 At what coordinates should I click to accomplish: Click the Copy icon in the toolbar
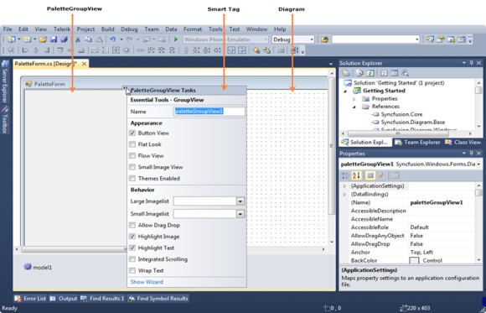tap(88, 39)
